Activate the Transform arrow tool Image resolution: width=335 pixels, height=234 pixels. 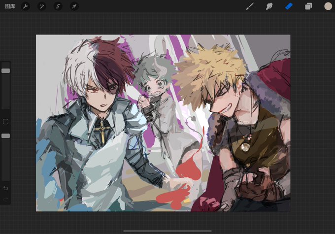click(x=74, y=6)
